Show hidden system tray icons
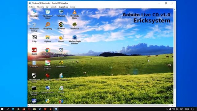 [x=167, y=109]
